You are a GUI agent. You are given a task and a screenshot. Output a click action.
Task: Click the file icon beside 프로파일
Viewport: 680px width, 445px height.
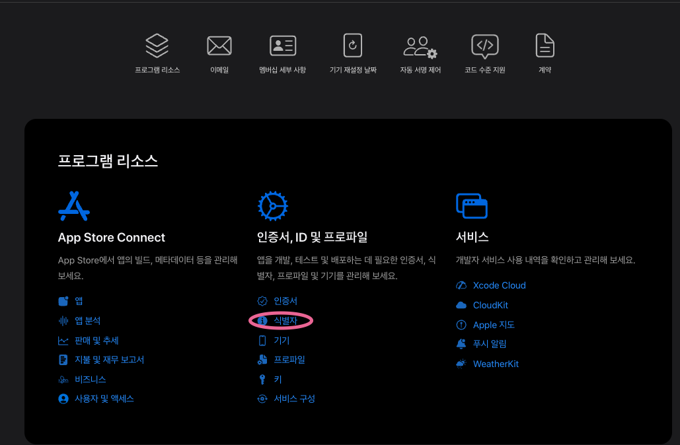pyautogui.click(x=262, y=360)
